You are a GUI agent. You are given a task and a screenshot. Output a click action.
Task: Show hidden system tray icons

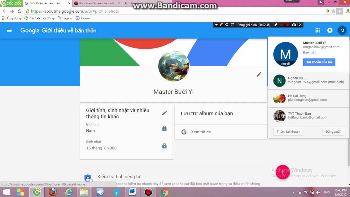point(293,192)
